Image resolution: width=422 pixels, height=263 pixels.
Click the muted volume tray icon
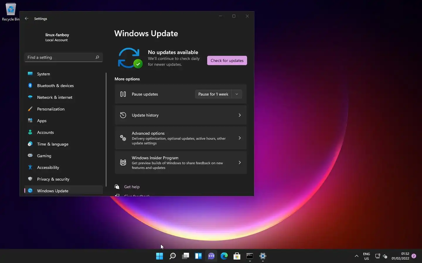pos(385,256)
